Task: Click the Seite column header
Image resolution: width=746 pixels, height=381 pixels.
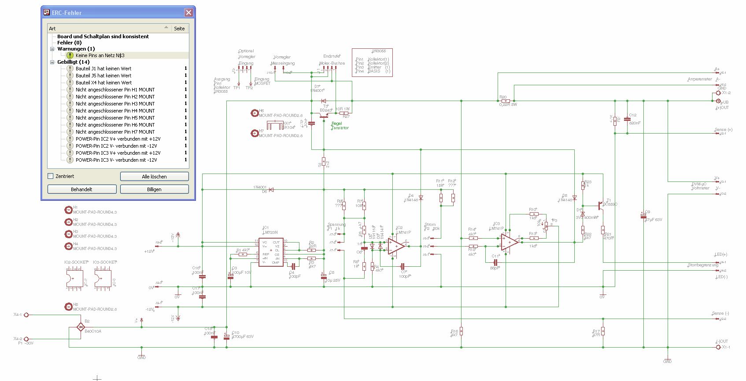Action: pyautogui.click(x=180, y=28)
